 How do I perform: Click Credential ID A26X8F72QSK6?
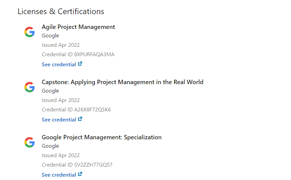[x=76, y=109]
